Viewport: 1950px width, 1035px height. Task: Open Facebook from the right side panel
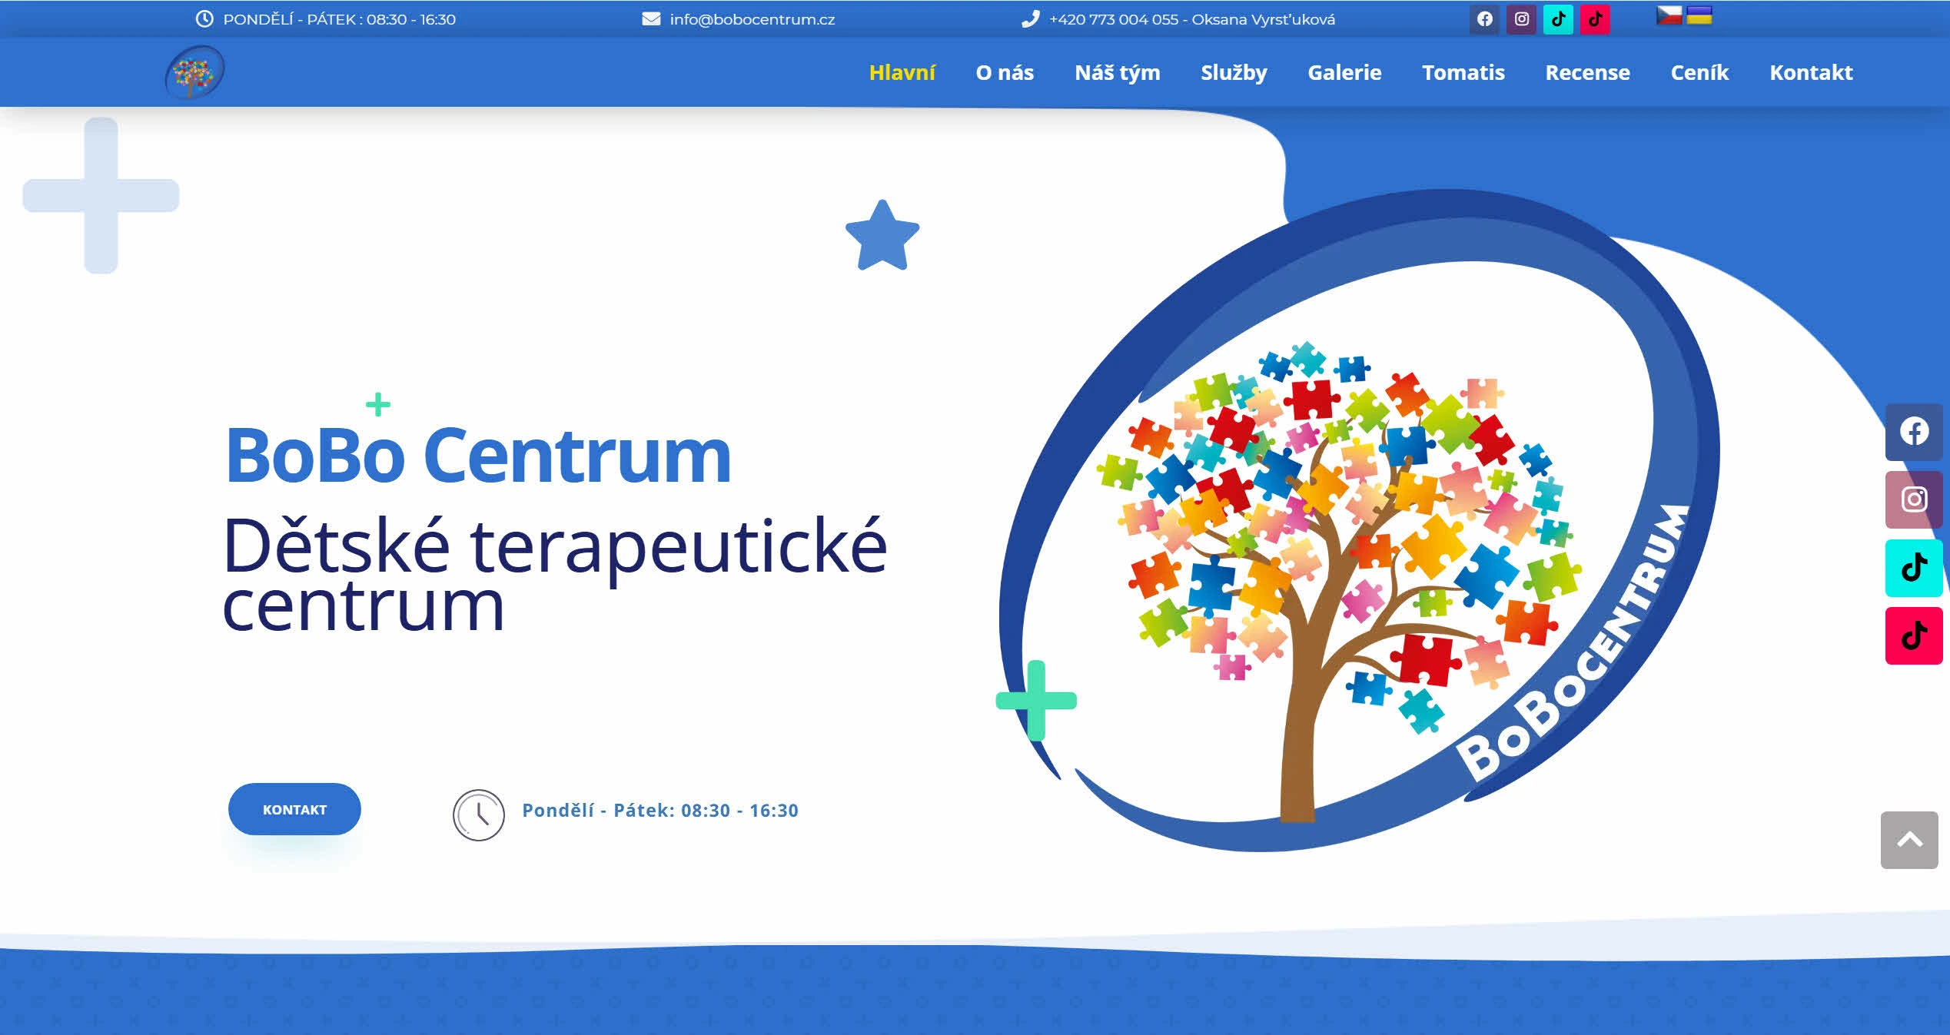(x=1913, y=431)
